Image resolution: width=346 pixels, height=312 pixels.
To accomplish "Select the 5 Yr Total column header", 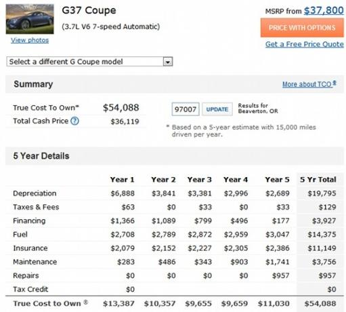I will tap(318, 180).
